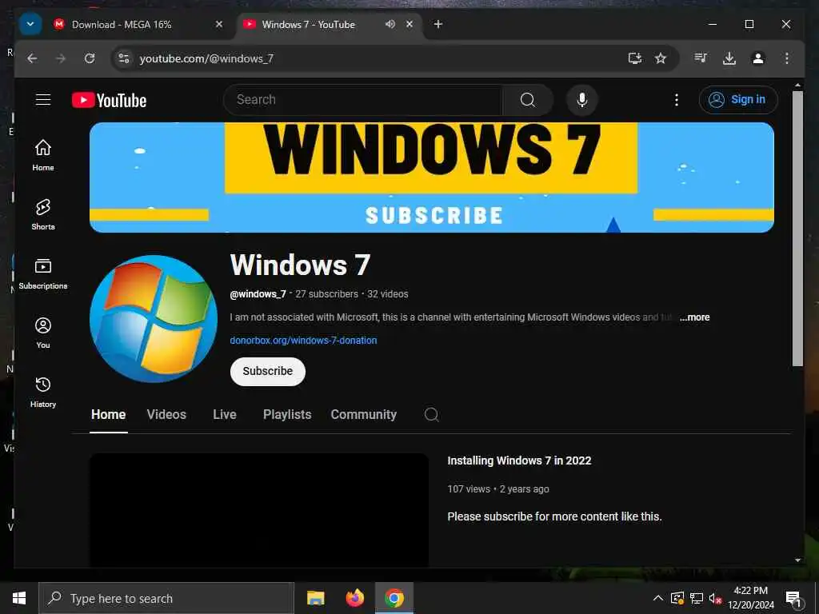819x614 pixels.
Task: Click the Sign in button
Action: coord(738,100)
